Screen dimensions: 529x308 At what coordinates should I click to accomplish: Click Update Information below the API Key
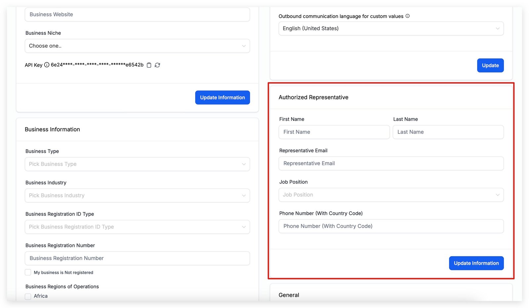222,97
